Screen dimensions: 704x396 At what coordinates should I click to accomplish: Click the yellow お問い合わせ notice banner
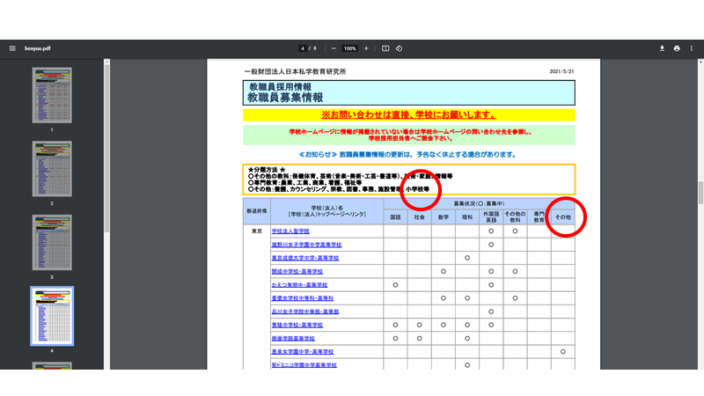pos(409,115)
